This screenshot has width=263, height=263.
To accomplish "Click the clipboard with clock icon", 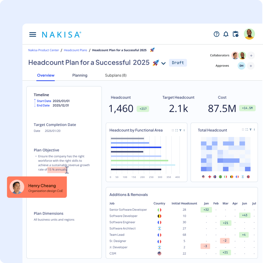I will click(x=236, y=34).
